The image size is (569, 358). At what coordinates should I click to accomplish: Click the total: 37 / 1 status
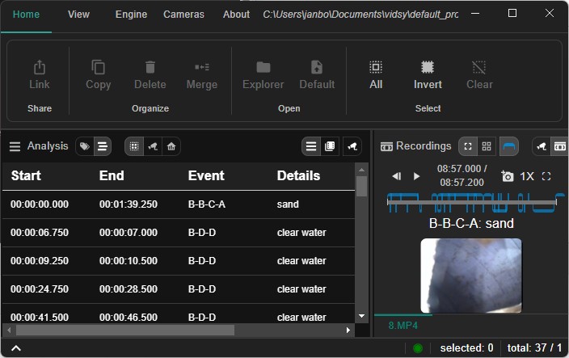534,348
